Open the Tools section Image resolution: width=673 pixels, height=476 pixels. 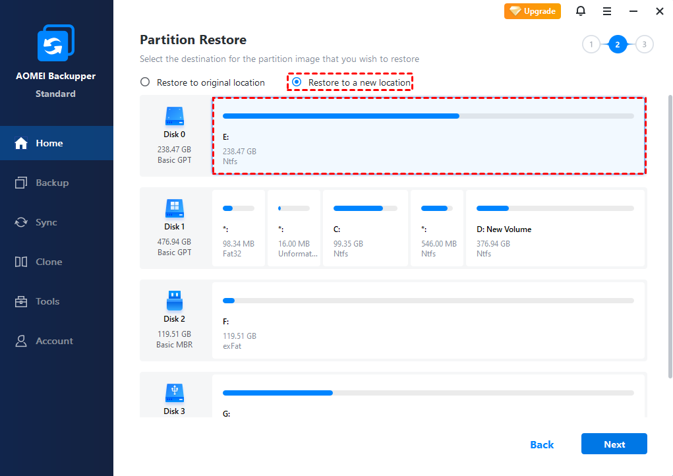pyautogui.click(x=57, y=301)
